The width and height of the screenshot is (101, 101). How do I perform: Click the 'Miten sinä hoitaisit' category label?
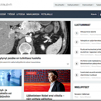pyautogui.click(x=87, y=55)
